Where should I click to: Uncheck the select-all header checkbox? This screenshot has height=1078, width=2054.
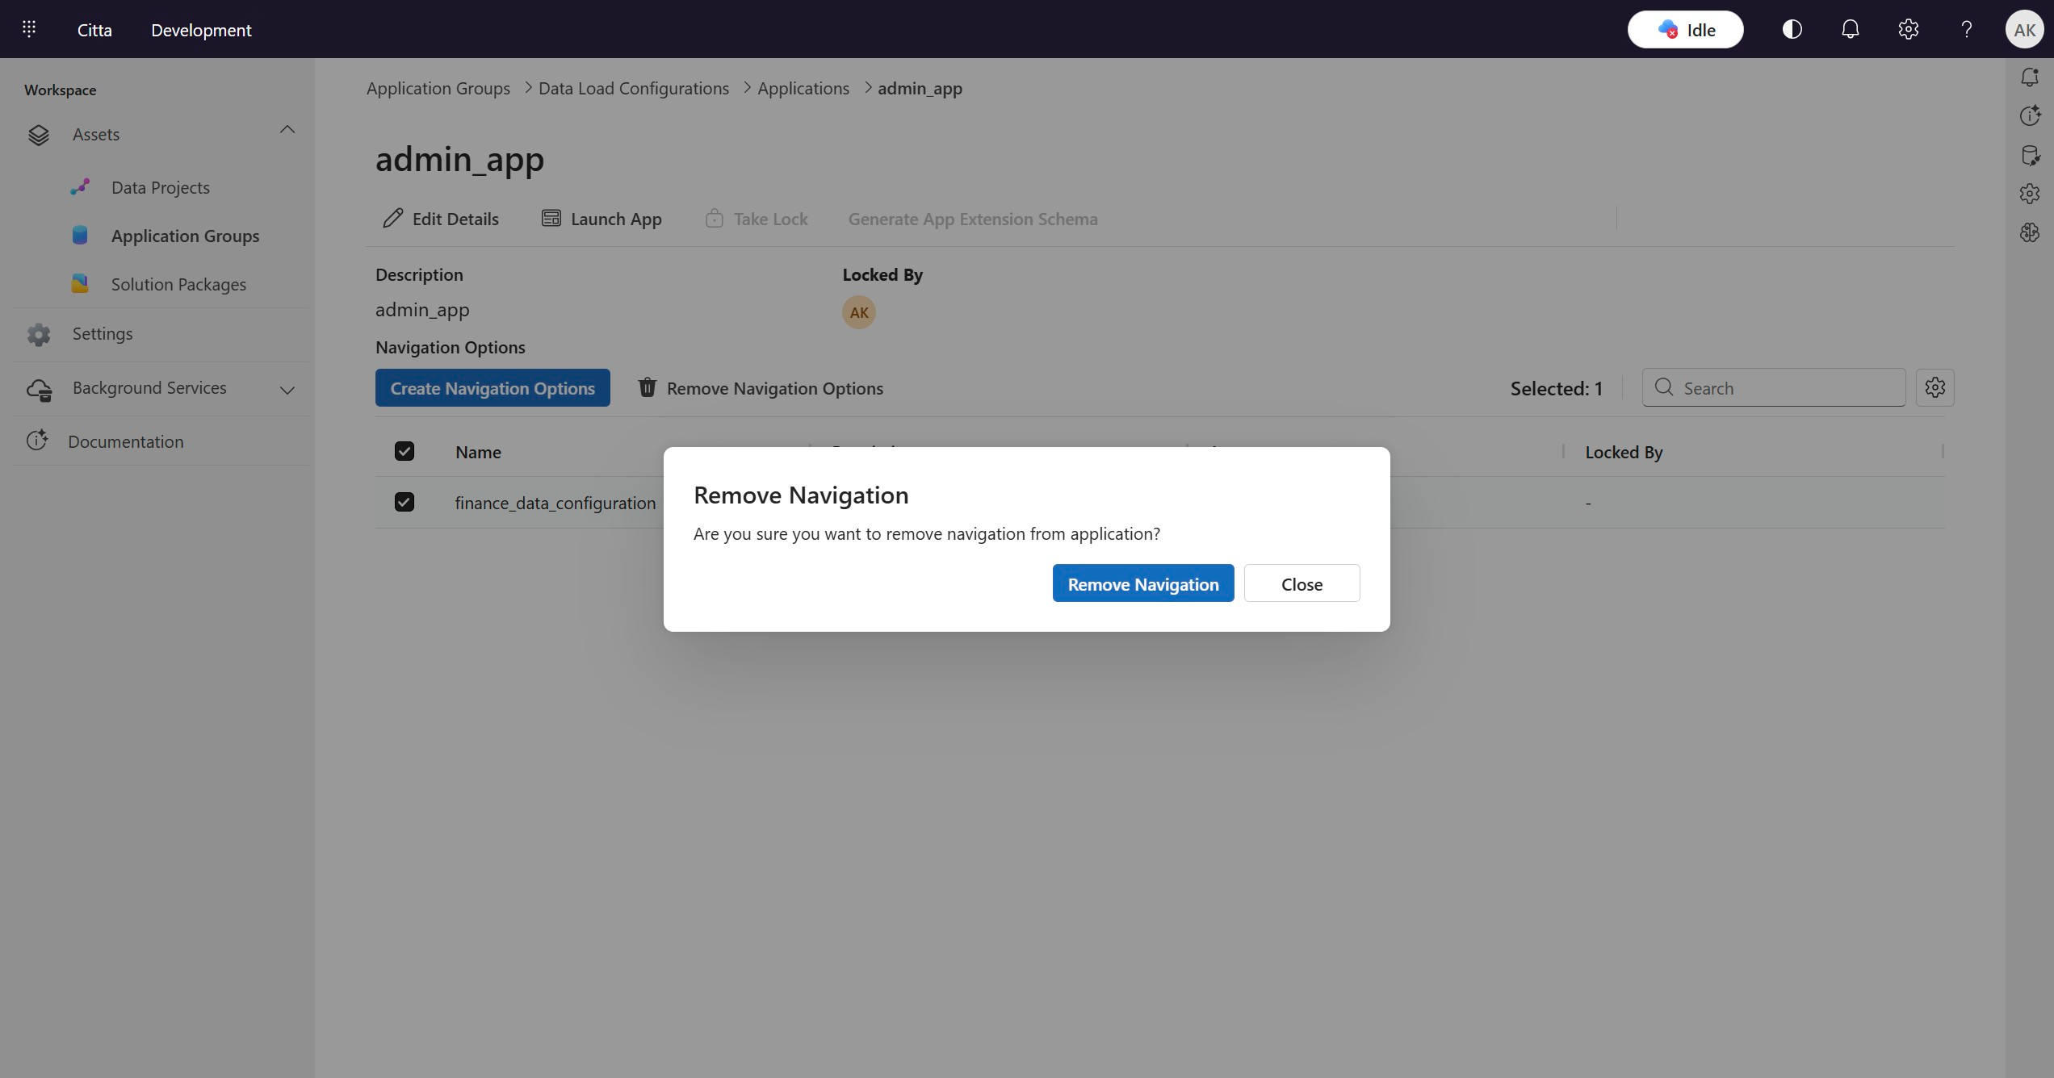(405, 452)
